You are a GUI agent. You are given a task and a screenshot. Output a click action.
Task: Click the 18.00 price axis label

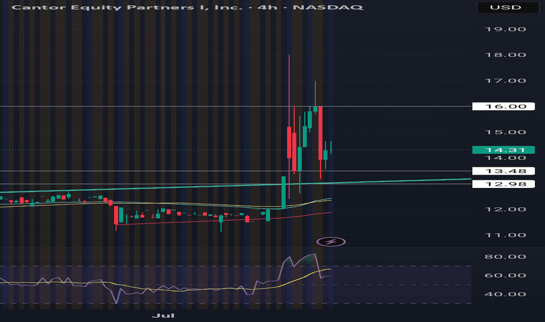coord(505,55)
